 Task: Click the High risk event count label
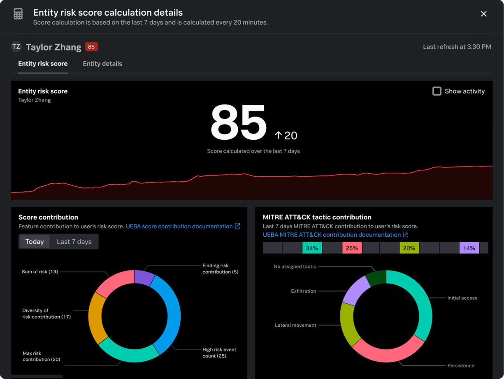(x=219, y=353)
